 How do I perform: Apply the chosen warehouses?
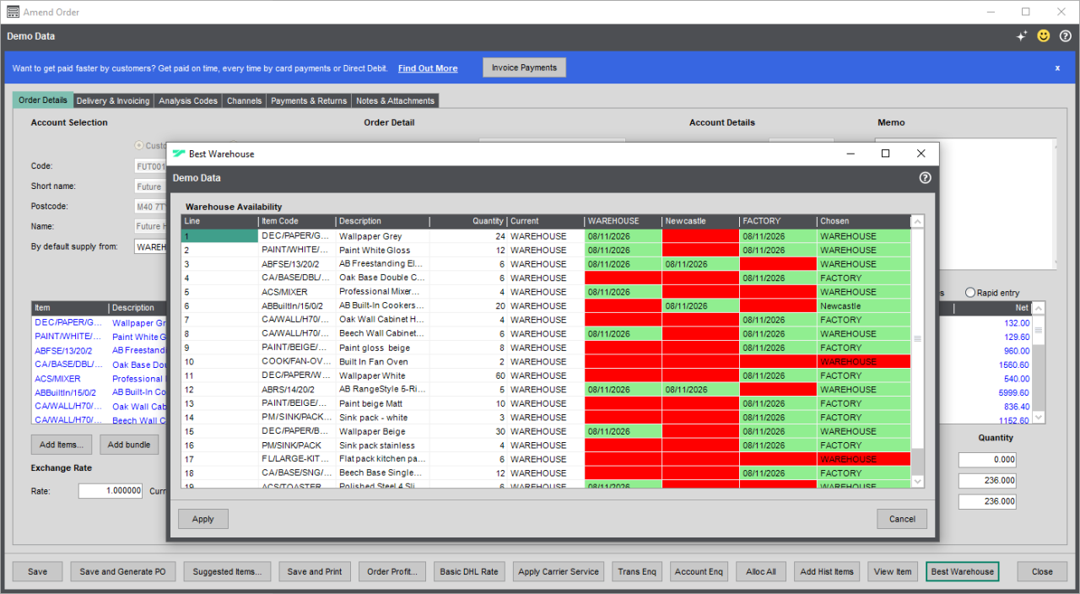tap(203, 519)
